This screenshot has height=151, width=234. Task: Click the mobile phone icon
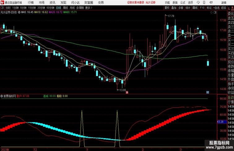tap(204, 2)
